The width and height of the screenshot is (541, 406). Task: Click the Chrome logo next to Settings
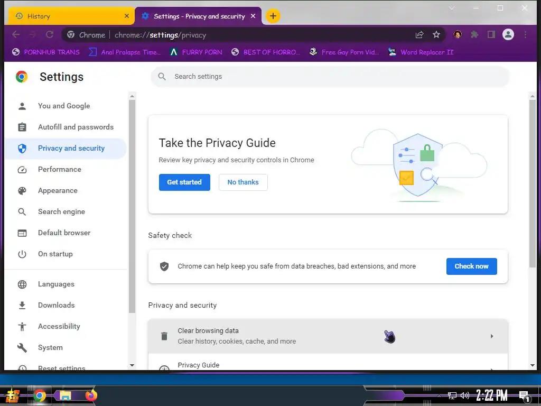[x=22, y=77]
